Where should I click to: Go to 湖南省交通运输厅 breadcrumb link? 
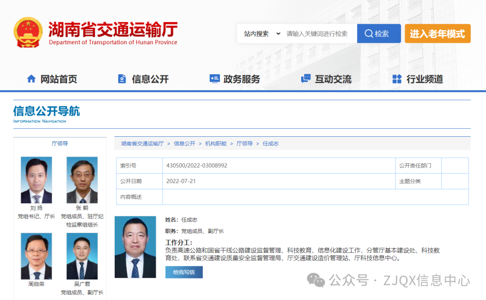tap(142, 143)
